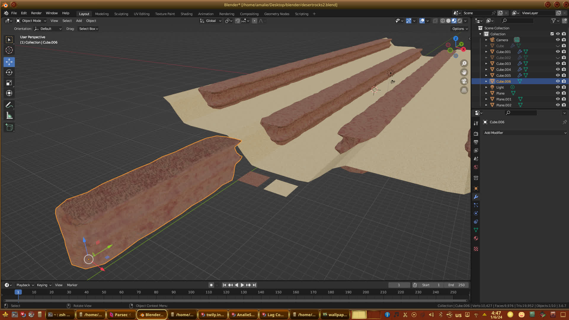This screenshot has height=320, width=569.
Task: Open the Render menu
Action: [36, 13]
